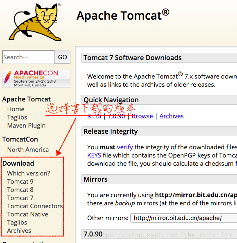Viewport: 237px width, 243px height.
Task: Open Taglibs under Apache Tomcat section
Action: point(17,117)
